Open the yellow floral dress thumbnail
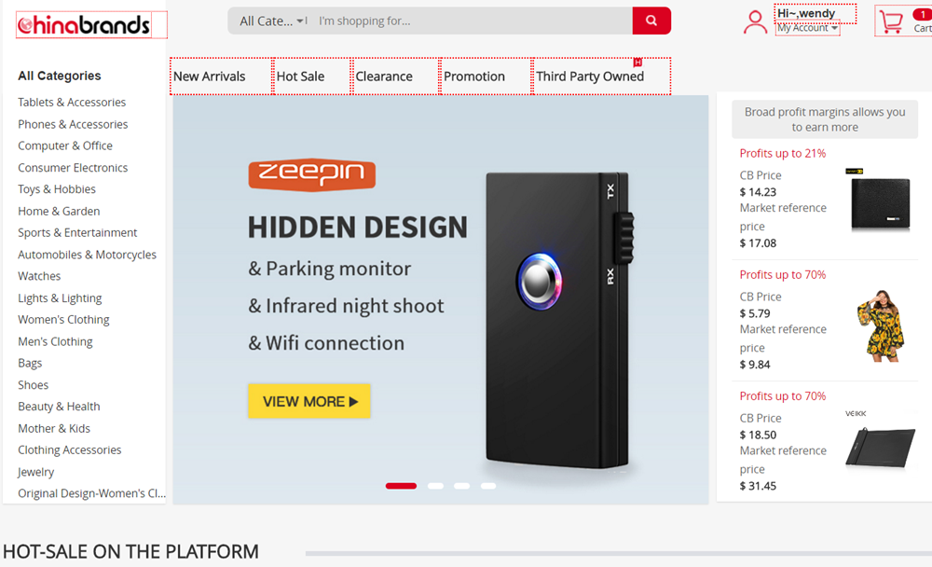Screen dimensions: 932x567 [881, 325]
